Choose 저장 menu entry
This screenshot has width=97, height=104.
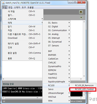tap(23, 30)
